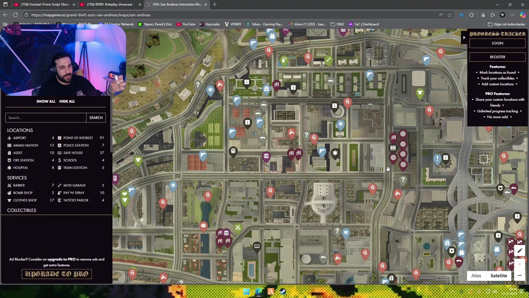Open a new browser tab with the plus icon
The width and height of the screenshot is (529, 298).
tap(214, 5)
